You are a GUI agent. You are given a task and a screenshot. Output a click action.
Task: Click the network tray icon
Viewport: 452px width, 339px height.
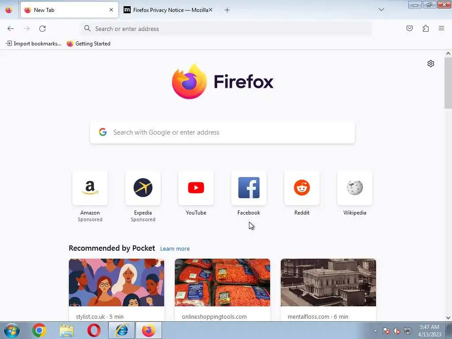[407, 331]
